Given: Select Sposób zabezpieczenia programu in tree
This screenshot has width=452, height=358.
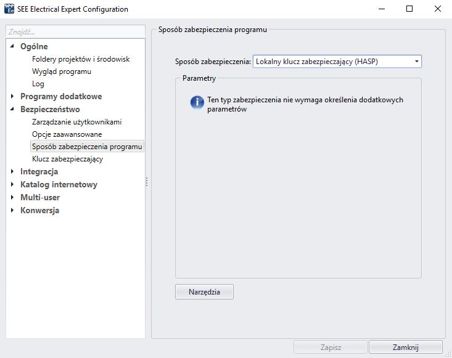Looking at the screenshot, I should pos(87,146).
